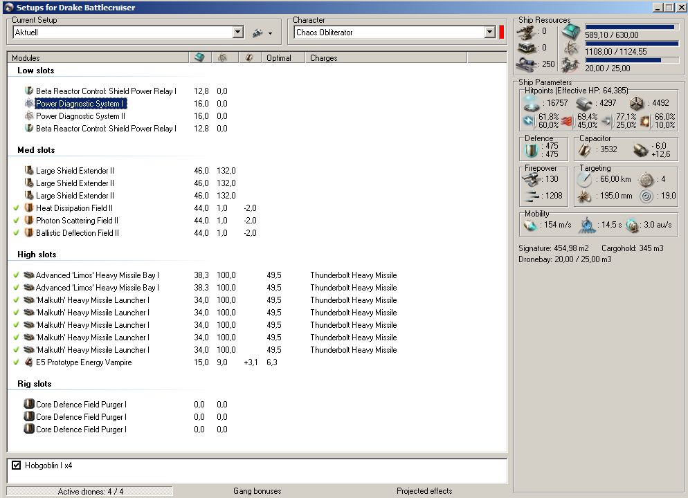
Task: Select the Power Diagnostic System II module row
Action: (80, 116)
